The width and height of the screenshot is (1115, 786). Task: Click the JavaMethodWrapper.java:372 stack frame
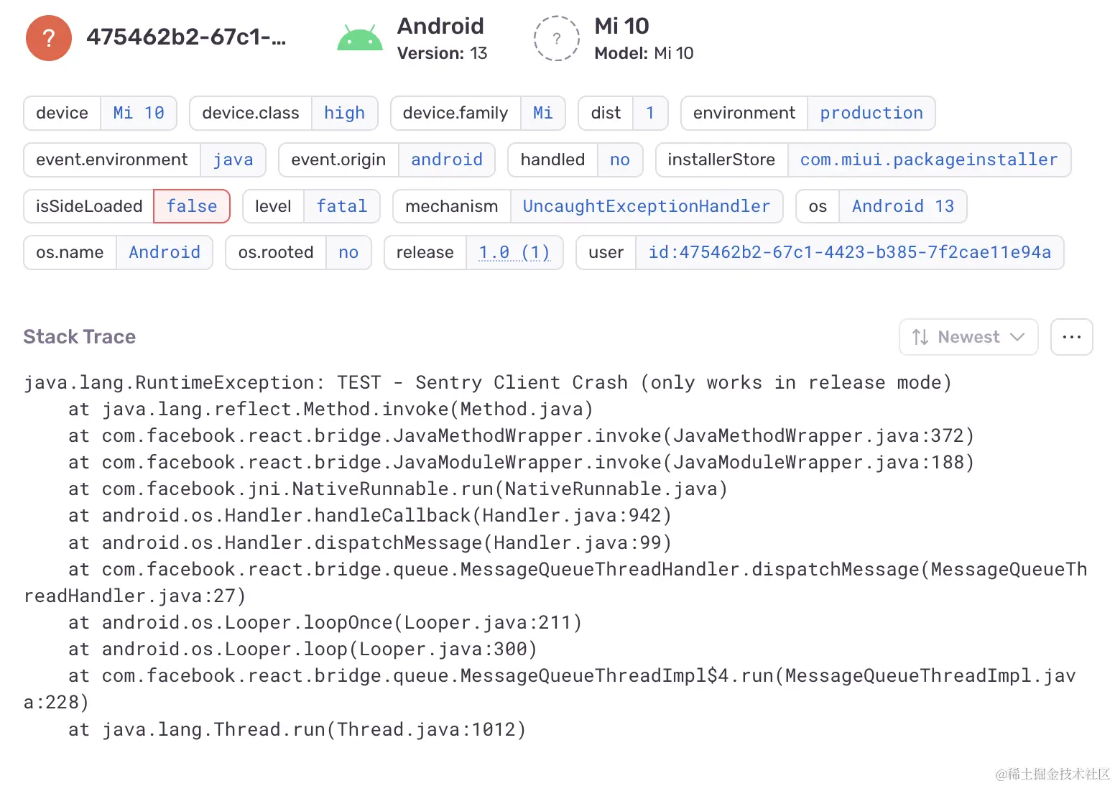(x=521, y=436)
